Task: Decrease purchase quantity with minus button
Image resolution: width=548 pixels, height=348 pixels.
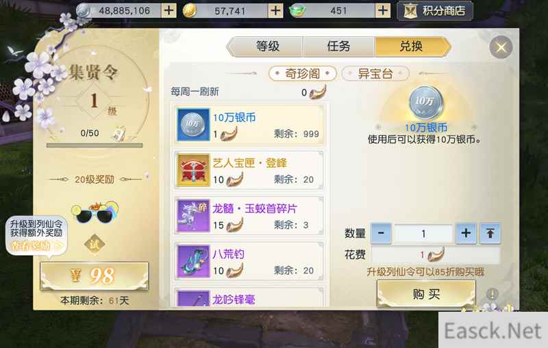Action: point(382,233)
